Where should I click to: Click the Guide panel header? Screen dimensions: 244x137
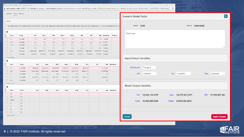[63, 21]
